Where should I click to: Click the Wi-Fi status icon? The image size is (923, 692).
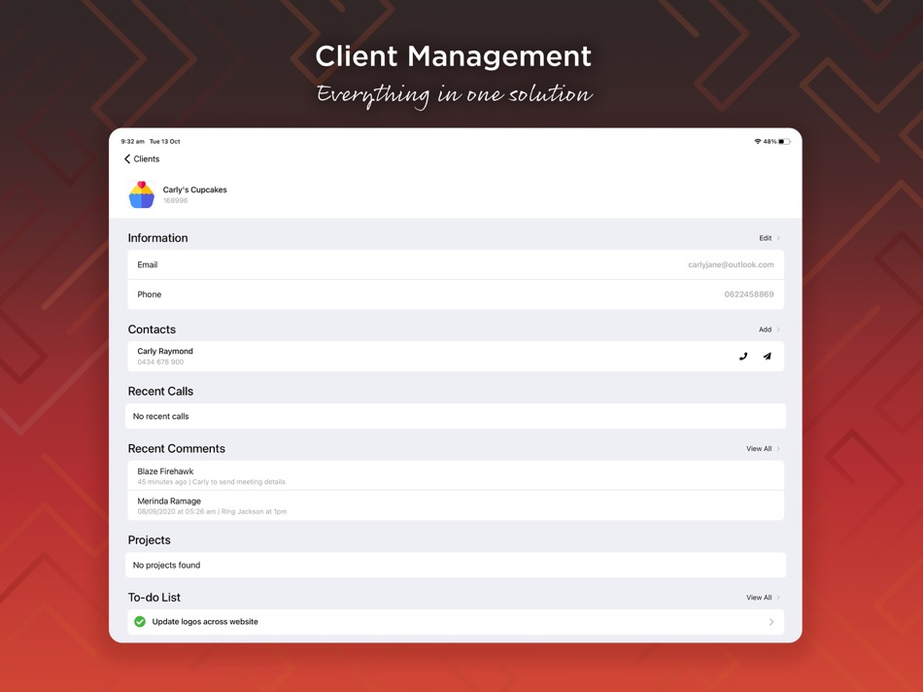[758, 141]
